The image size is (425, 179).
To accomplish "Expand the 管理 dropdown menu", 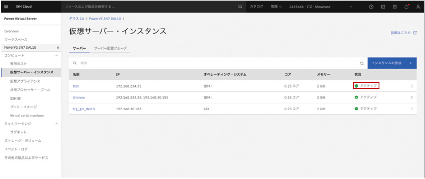I will click(x=276, y=7).
